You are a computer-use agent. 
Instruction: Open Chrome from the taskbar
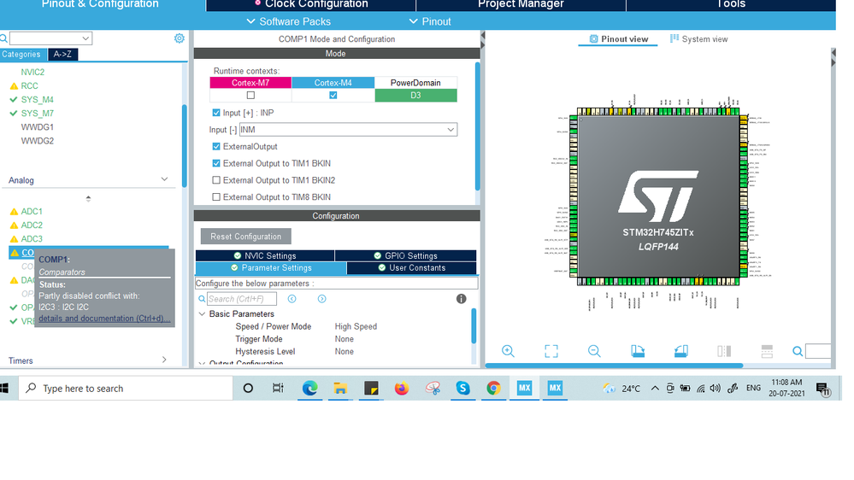[x=493, y=388]
